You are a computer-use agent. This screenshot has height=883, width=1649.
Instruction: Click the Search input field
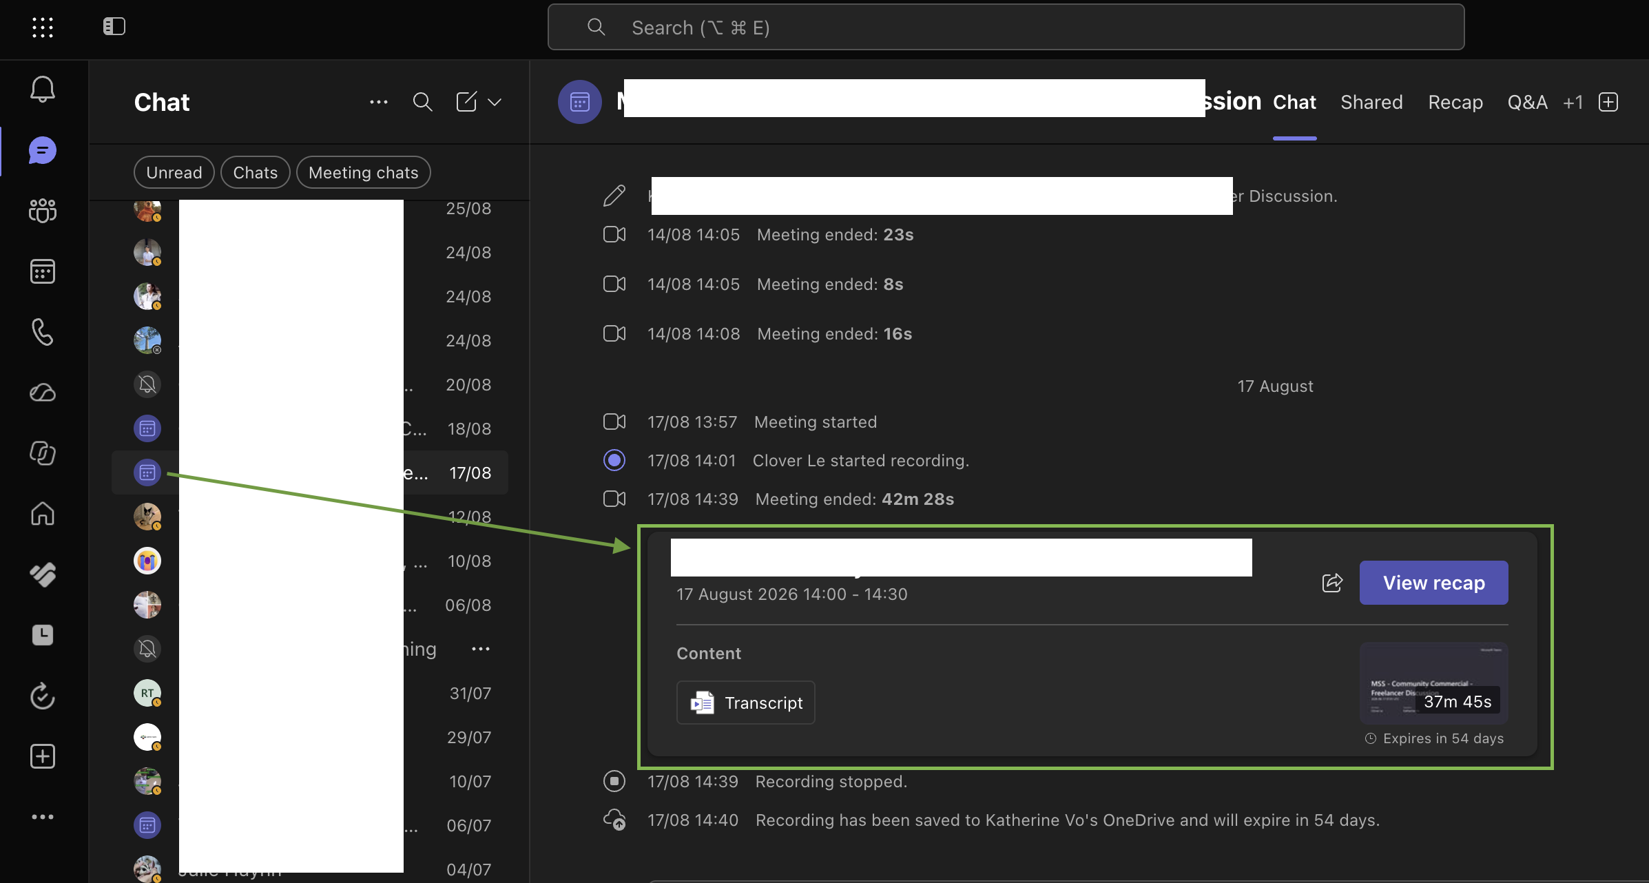[x=1006, y=27]
